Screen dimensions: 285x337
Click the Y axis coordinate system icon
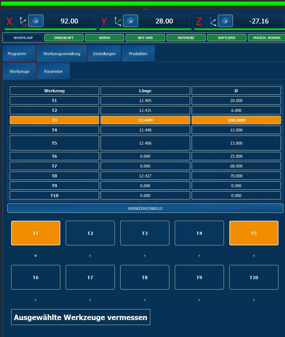coord(118,21)
